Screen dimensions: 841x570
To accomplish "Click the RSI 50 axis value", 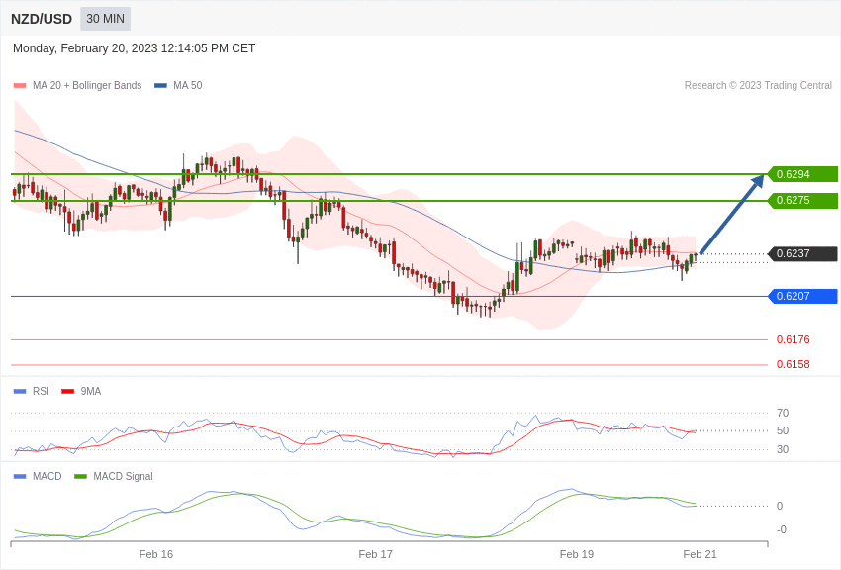I will tap(783, 430).
